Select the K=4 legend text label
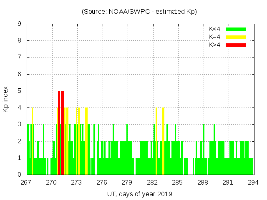 coord(215,37)
